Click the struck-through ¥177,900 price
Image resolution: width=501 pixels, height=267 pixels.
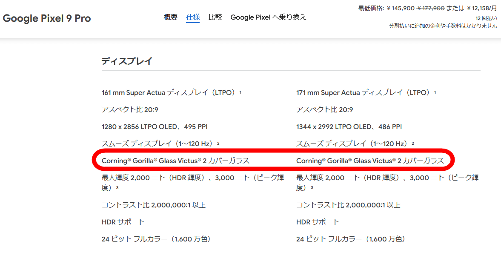tap(431, 9)
